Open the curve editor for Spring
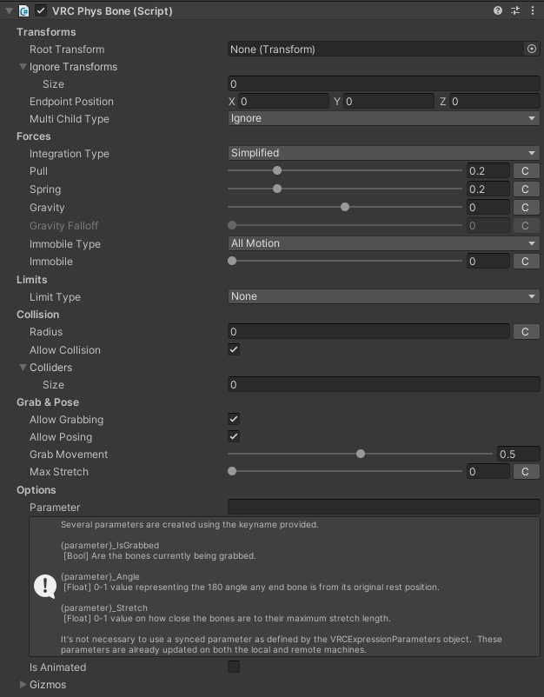Viewport: 544px width, 697px height. pyautogui.click(x=526, y=189)
